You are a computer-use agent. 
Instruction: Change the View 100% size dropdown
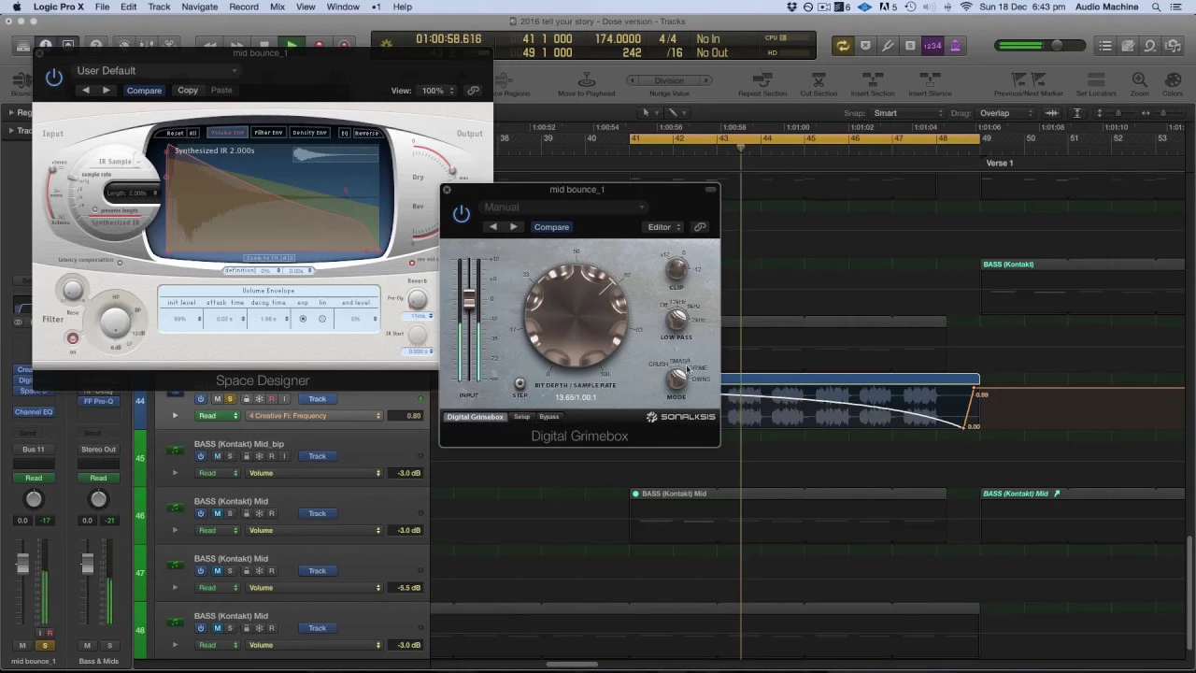coord(437,91)
